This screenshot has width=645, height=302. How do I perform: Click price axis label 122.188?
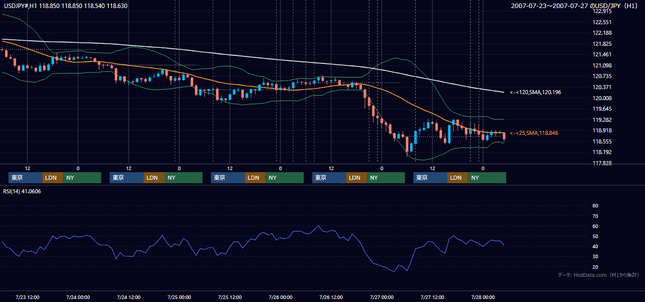(x=602, y=33)
